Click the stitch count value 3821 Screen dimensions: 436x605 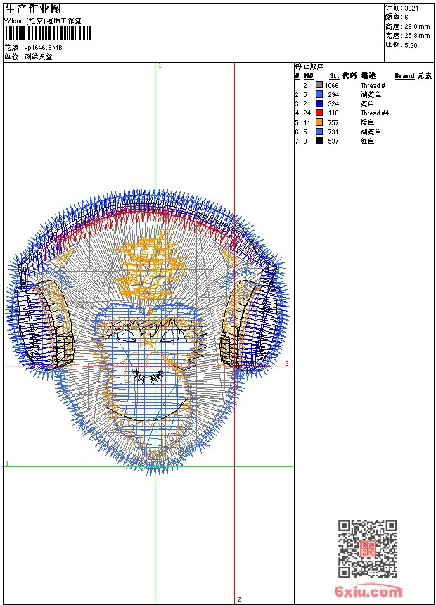(x=411, y=8)
